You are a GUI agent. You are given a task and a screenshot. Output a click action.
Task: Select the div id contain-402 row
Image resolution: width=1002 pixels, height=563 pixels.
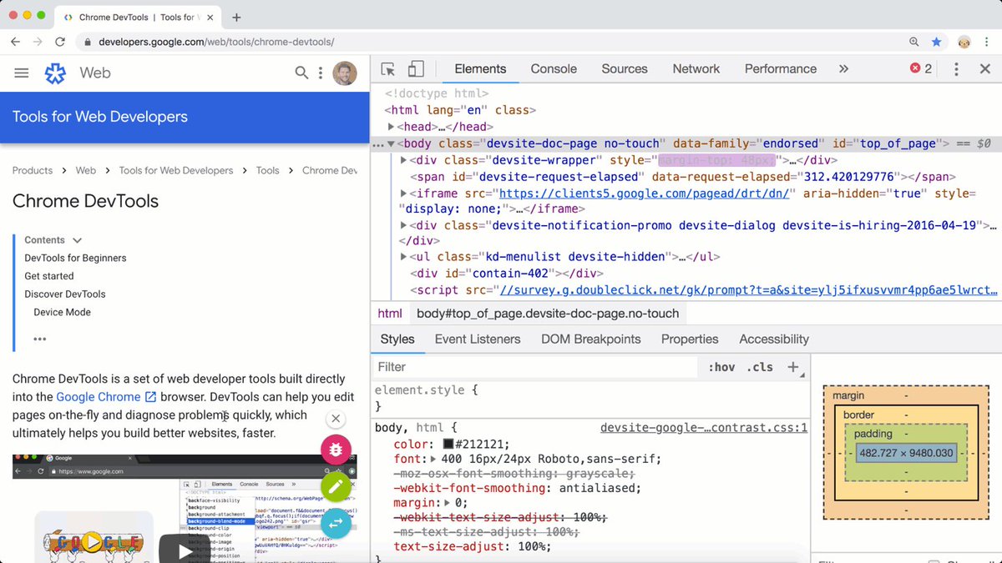click(x=506, y=274)
